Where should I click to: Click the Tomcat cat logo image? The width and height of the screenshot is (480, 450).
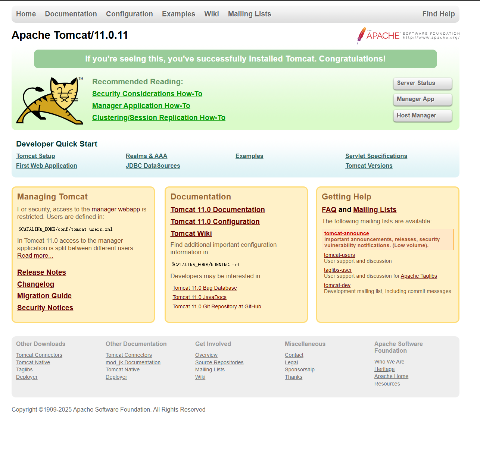point(50,101)
